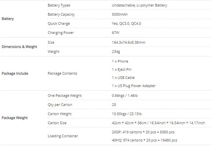Image resolution: width=211 pixels, height=148 pixels.
Task: Click the One Package Weight label
Action: coord(64,96)
